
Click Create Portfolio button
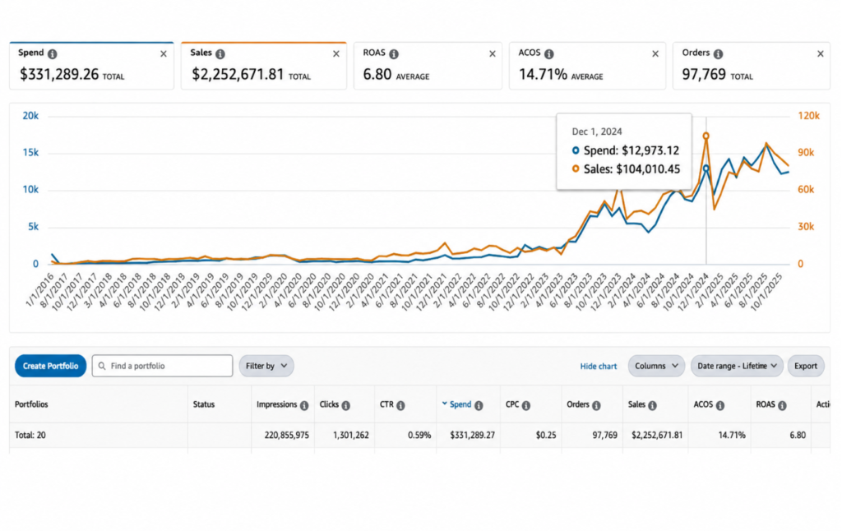[50, 366]
